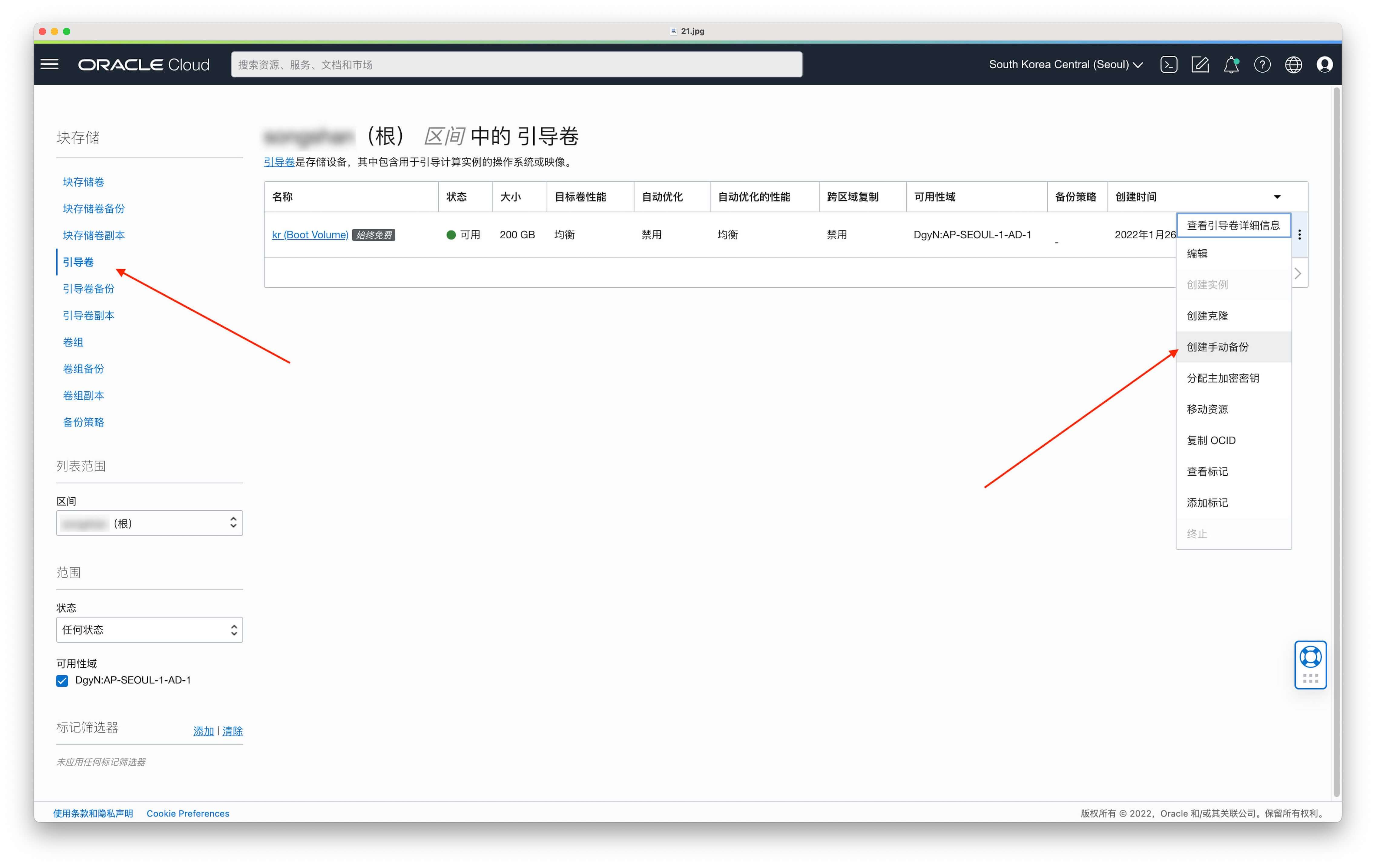
Task: Sort by 创建时间 column arrow
Action: pyautogui.click(x=1277, y=197)
